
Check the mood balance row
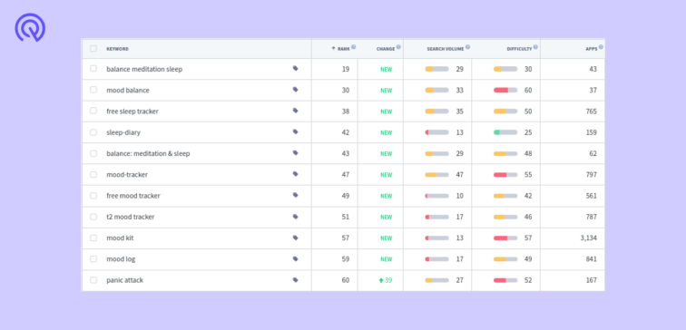point(93,90)
